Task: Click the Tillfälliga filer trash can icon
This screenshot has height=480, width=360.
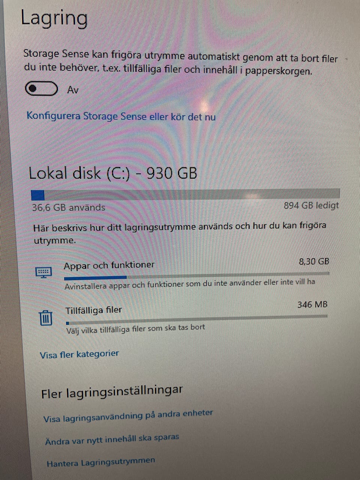Action: click(x=46, y=318)
